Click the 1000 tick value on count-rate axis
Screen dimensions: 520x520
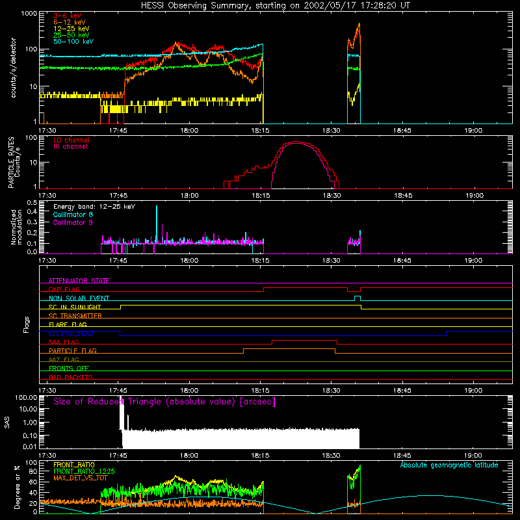pos(29,14)
